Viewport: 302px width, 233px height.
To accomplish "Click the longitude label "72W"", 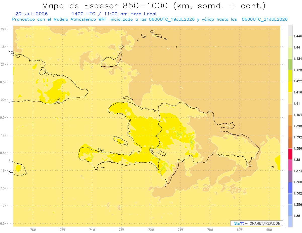I will (151, 230).
